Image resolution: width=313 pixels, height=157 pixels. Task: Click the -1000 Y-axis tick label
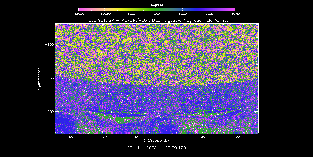coord(48,112)
